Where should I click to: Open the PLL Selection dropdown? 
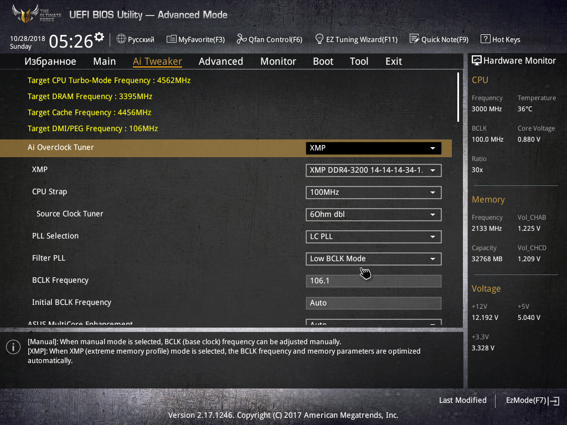[374, 237]
